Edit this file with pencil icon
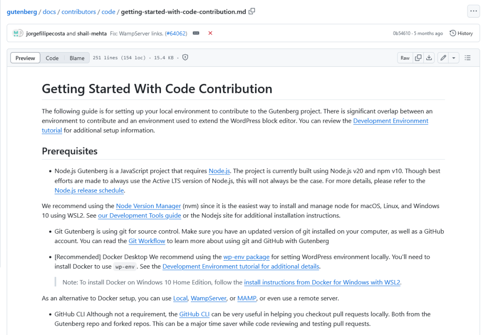This screenshot has width=486, height=335. click(x=443, y=58)
